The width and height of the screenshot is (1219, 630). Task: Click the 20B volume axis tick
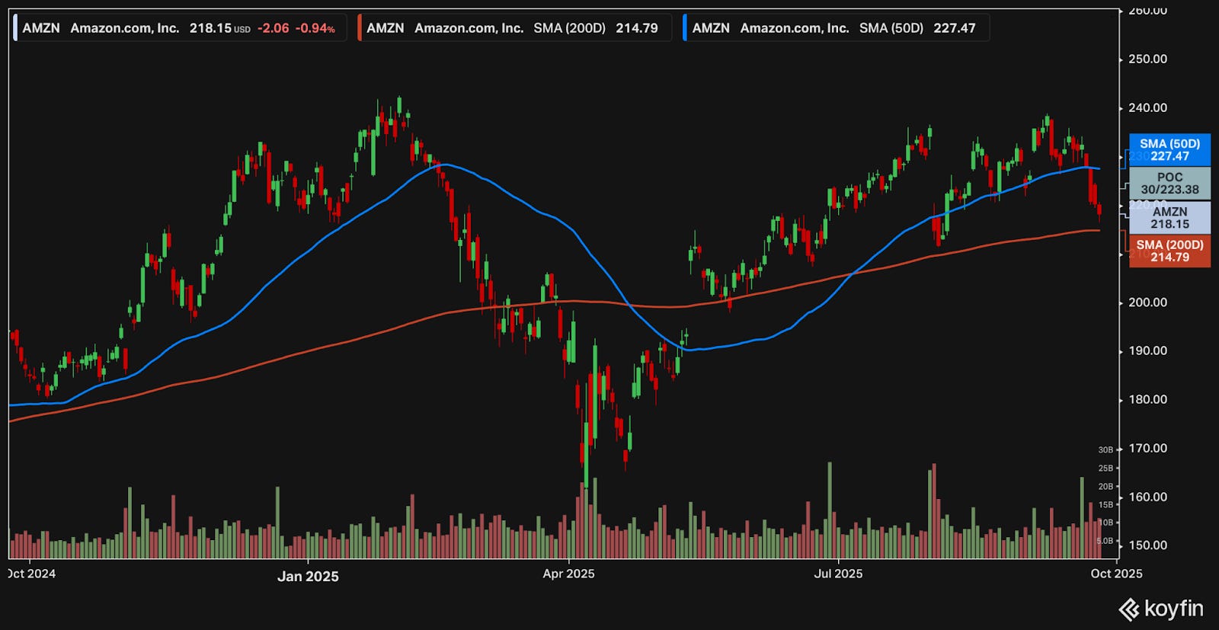(x=1105, y=487)
